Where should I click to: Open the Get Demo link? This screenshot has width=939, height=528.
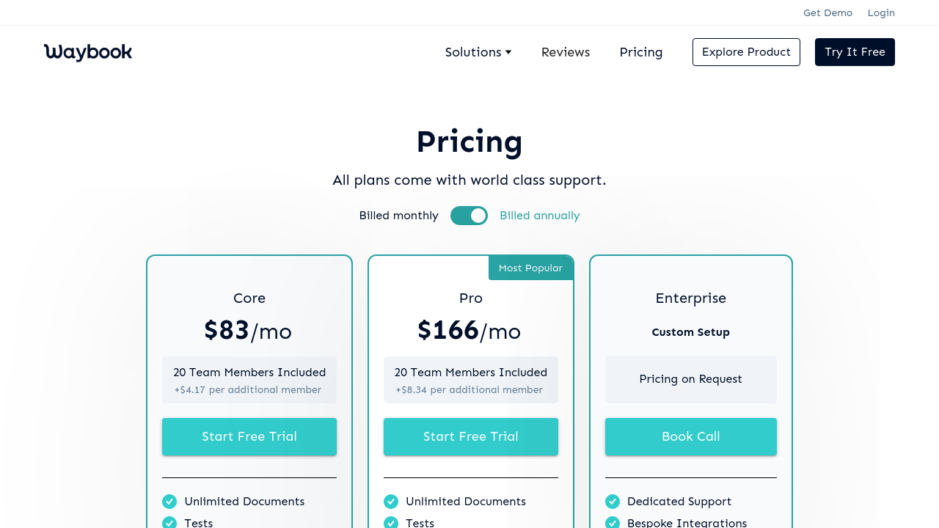827,12
